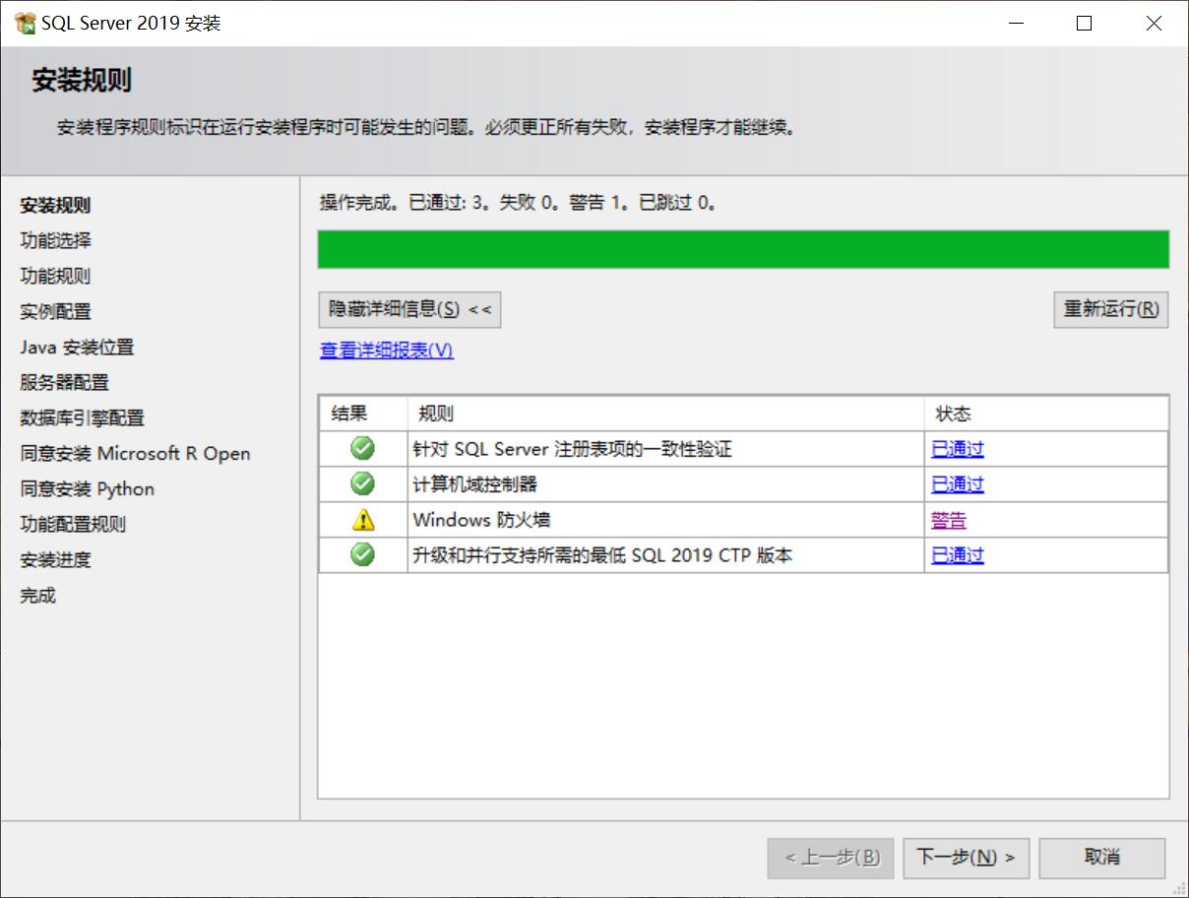The image size is (1189, 898).
Task: Select 服务器配置 step in sidebar
Action: pyautogui.click(x=64, y=383)
